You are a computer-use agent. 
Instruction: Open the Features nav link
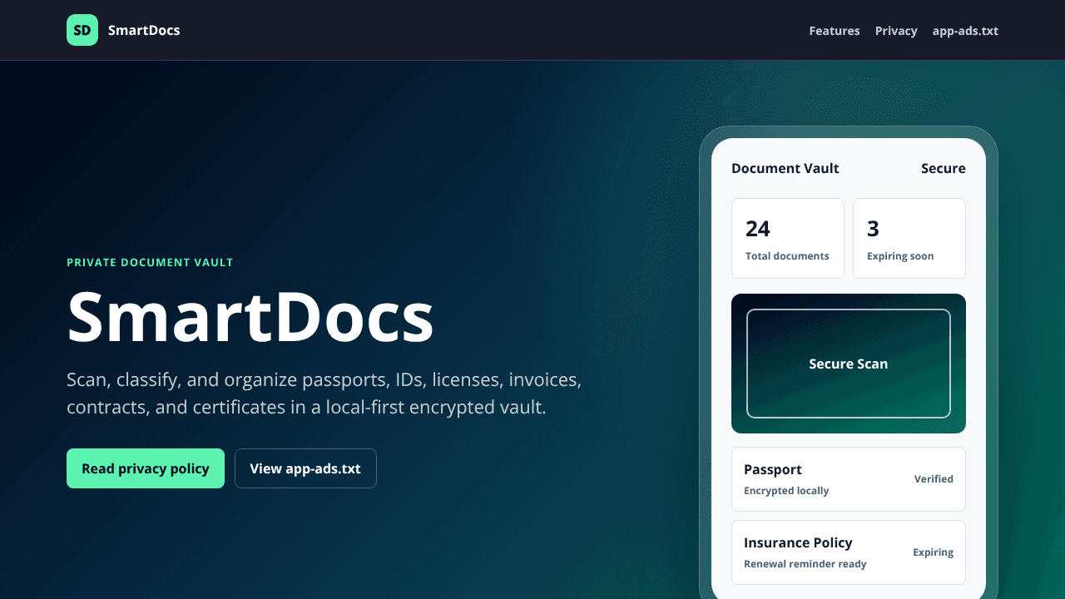click(x=835, y=31)
